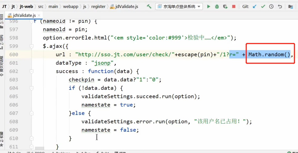Click the else keyword on line 607
Image resolution: width=298 pixels, height=153 pixels.
78,113
